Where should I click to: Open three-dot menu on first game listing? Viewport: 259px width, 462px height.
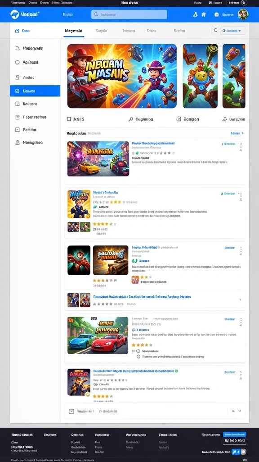pos(241,145)
